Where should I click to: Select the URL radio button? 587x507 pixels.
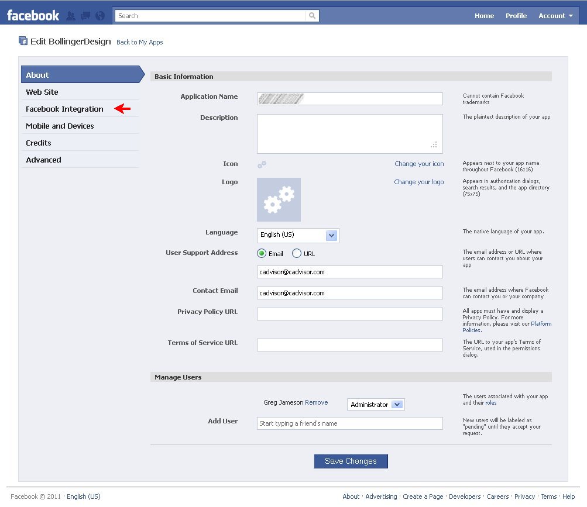pos(297,253)
